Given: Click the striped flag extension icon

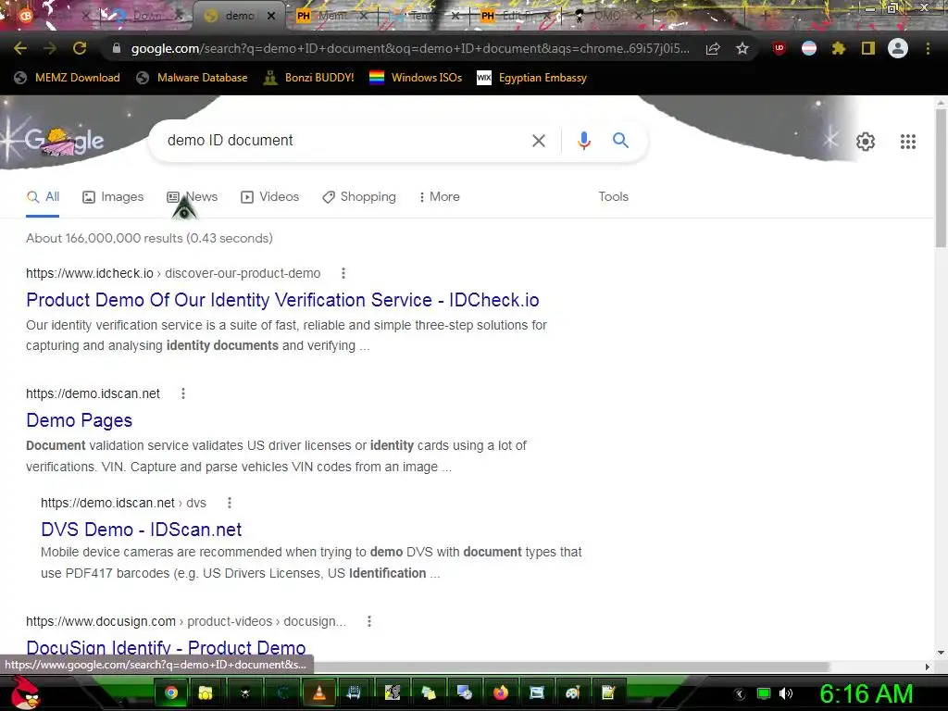Looking at the screenshot, I should (x=809, y=48).
